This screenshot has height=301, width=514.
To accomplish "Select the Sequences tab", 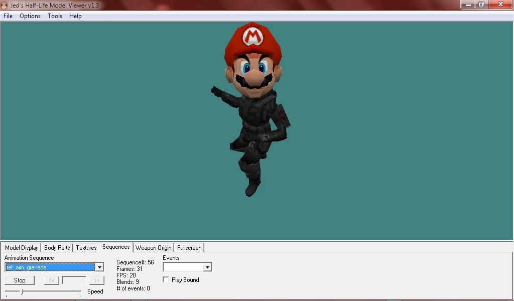I will (116, 247).
